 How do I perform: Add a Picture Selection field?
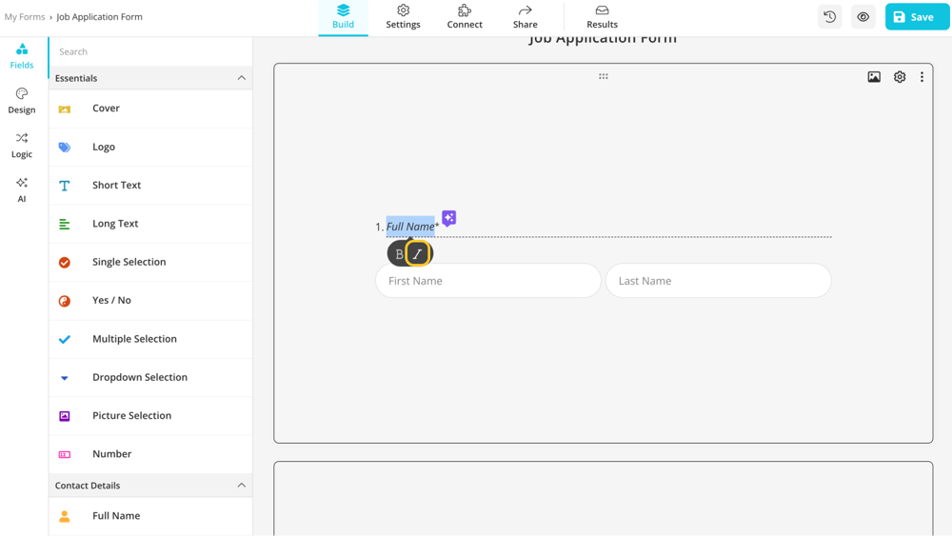coord(150,416)
